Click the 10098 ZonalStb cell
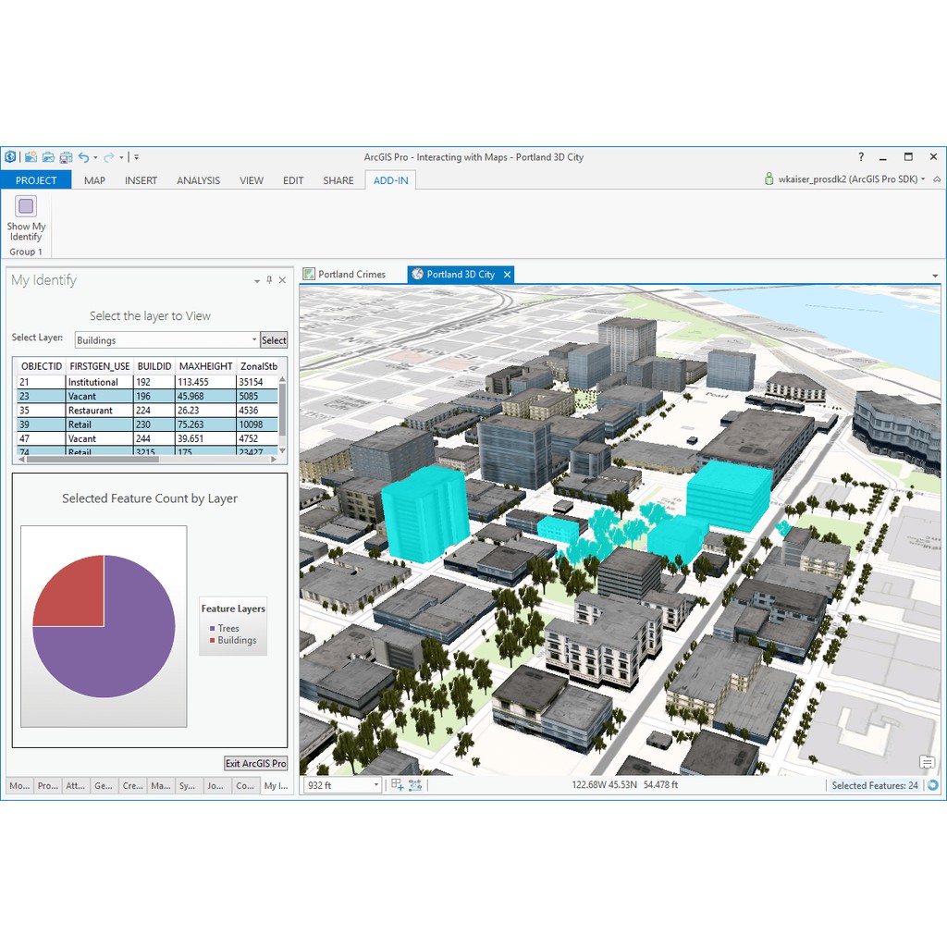The image size is (947, 947). click(257, 424)
